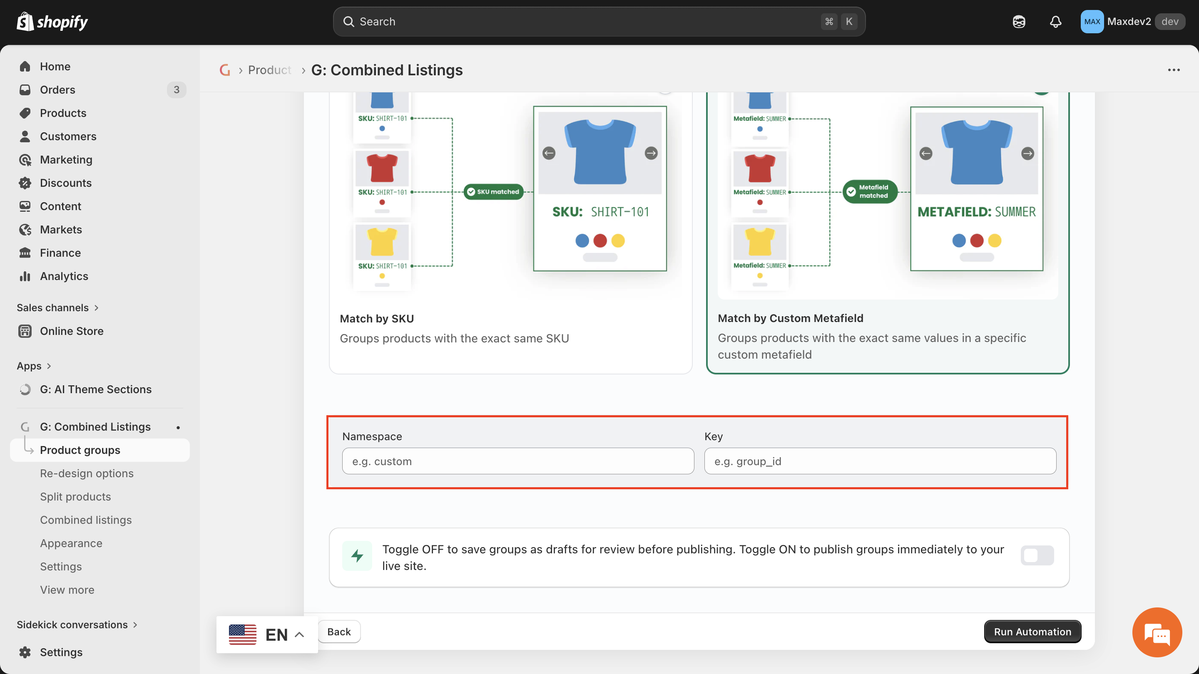Click the Analytics bar chart icon
The image size is (1199, 674).
[25, 276]
